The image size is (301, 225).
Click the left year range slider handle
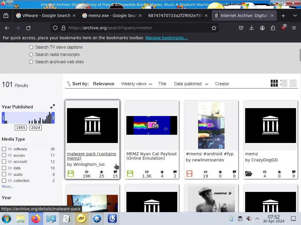pos(3,118)
